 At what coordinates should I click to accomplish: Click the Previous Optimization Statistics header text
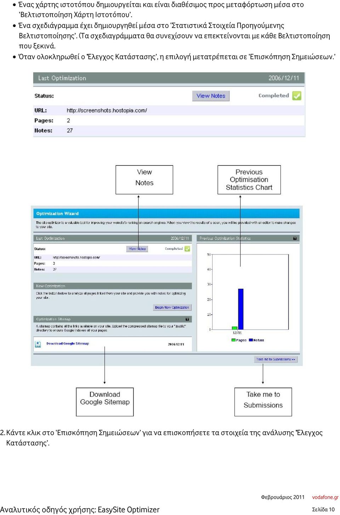point(225,239)
